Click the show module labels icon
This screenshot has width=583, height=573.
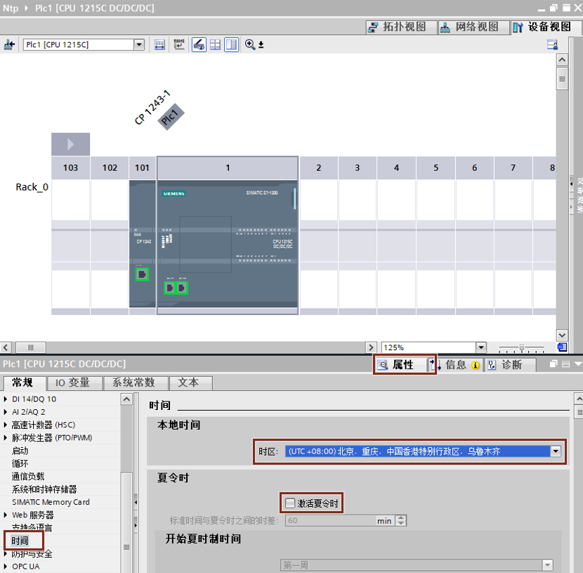(x=179, y=44)
